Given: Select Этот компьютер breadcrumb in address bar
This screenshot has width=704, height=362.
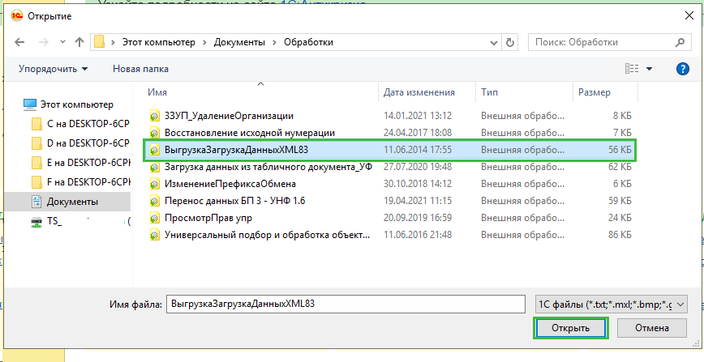Looking at the screenshot, I should click(x=159, y=42).
